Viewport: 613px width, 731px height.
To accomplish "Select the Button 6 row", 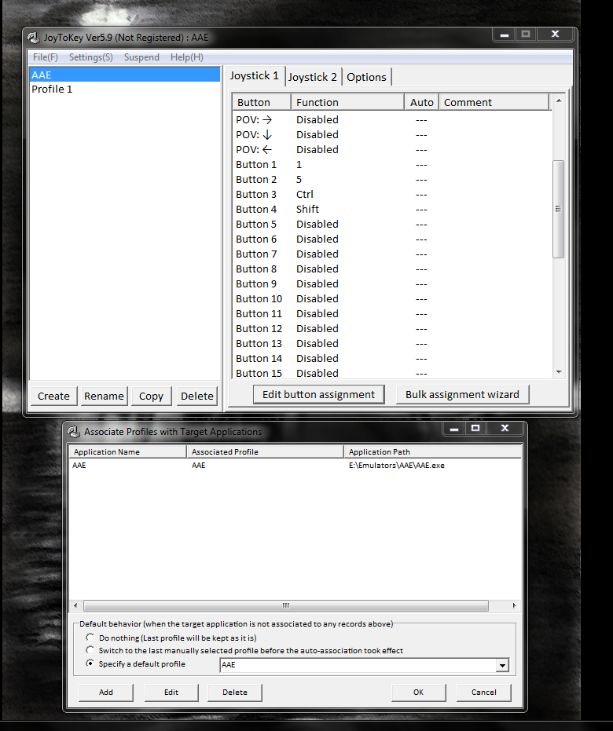I will pyautogui.click(x=392, y=239).
